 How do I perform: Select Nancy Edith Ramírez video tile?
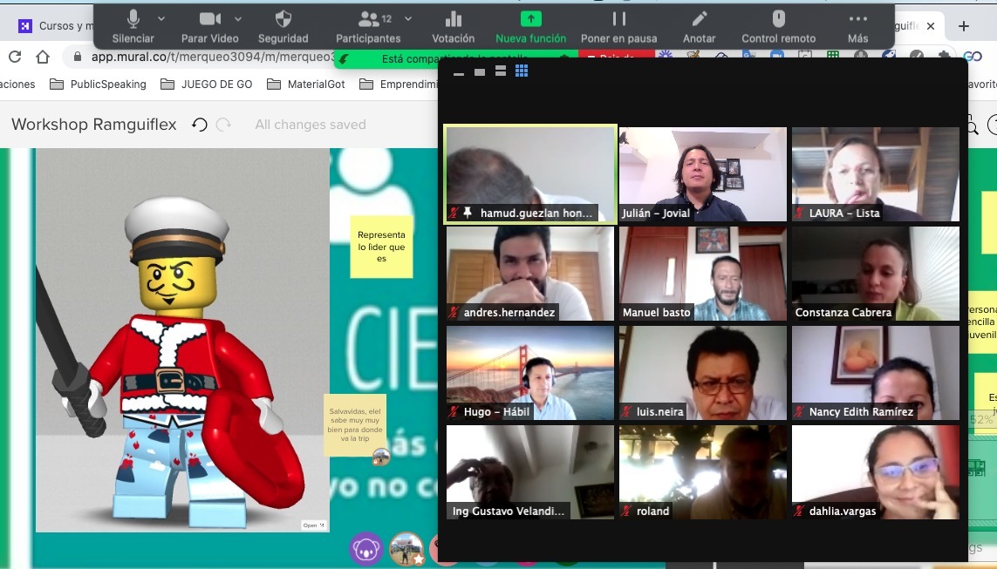876,373
